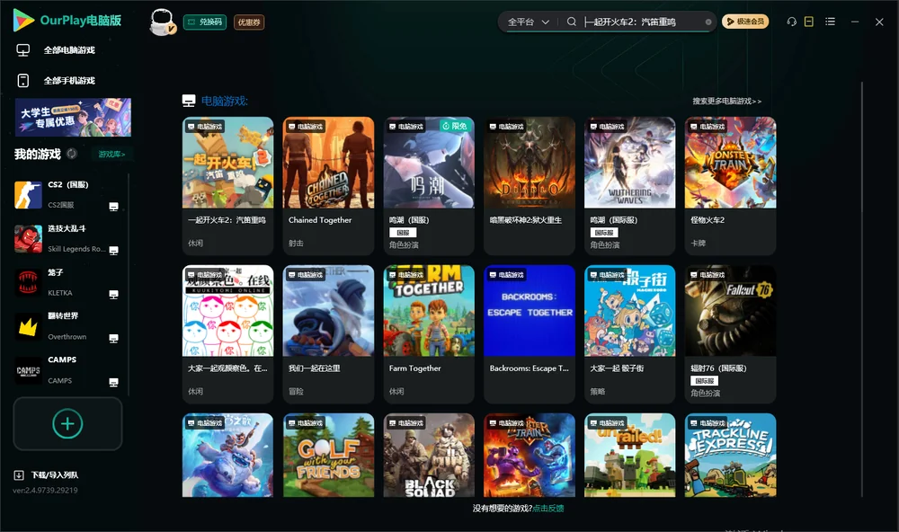Click the PC icon on CAMPS row
This screenshot has width=899, height=532.
pyautogui.click(x=113, y=383)
